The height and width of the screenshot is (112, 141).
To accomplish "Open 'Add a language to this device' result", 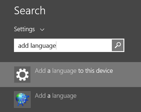I will (74, 71).
